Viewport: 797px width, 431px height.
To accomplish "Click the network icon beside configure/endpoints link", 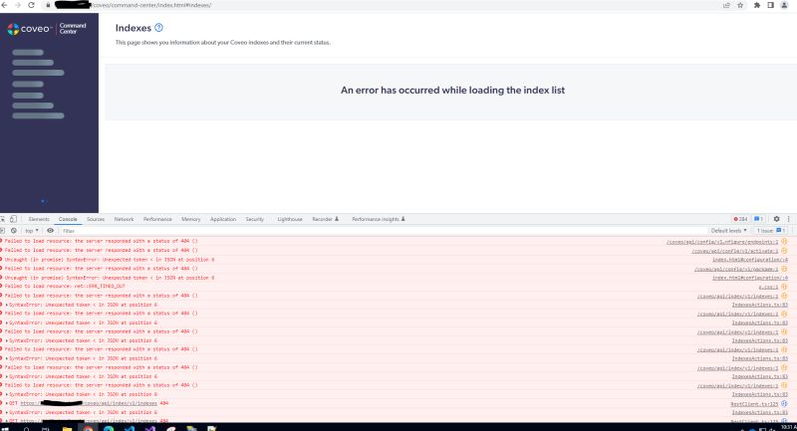I will [784, 241].
